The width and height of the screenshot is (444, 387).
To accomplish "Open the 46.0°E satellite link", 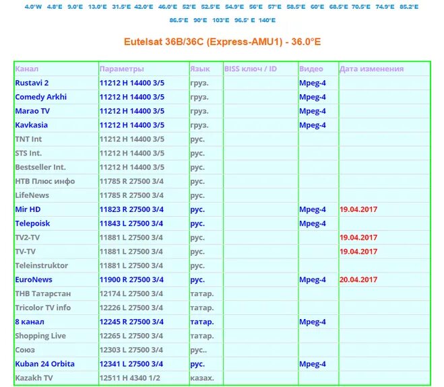I will click(x=168, y=7).
